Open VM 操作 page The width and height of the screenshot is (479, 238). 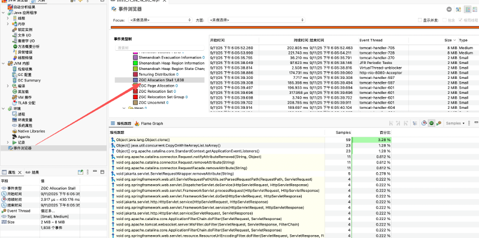coord(24,97)
